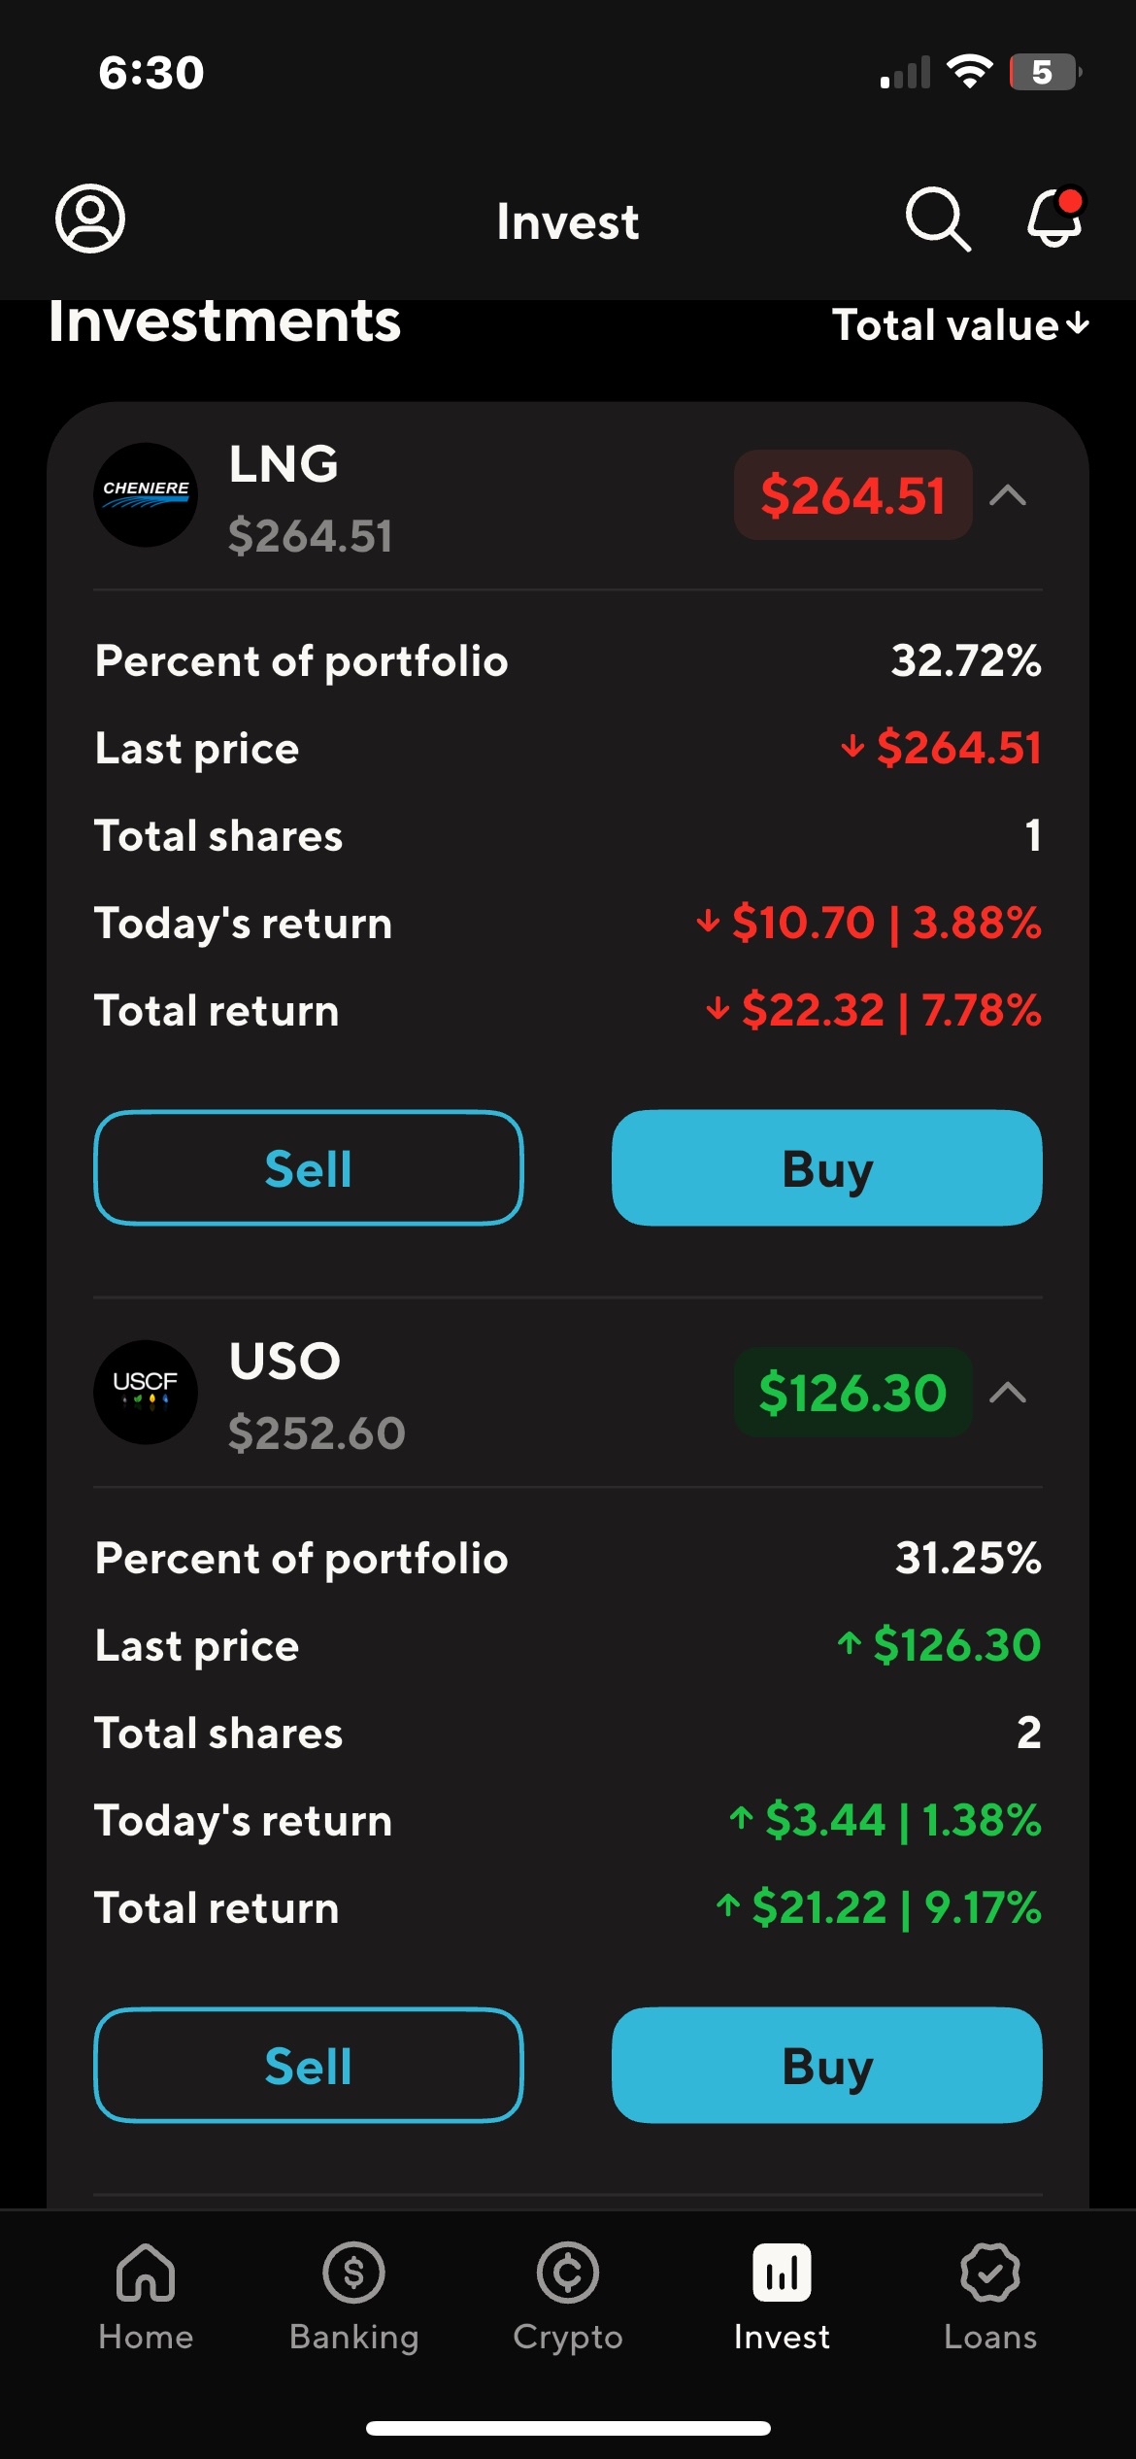Viewport: 1136px width, 2459px height.
Task: Collapse the LNG details chevron
Action: (x=1008, y=495)
